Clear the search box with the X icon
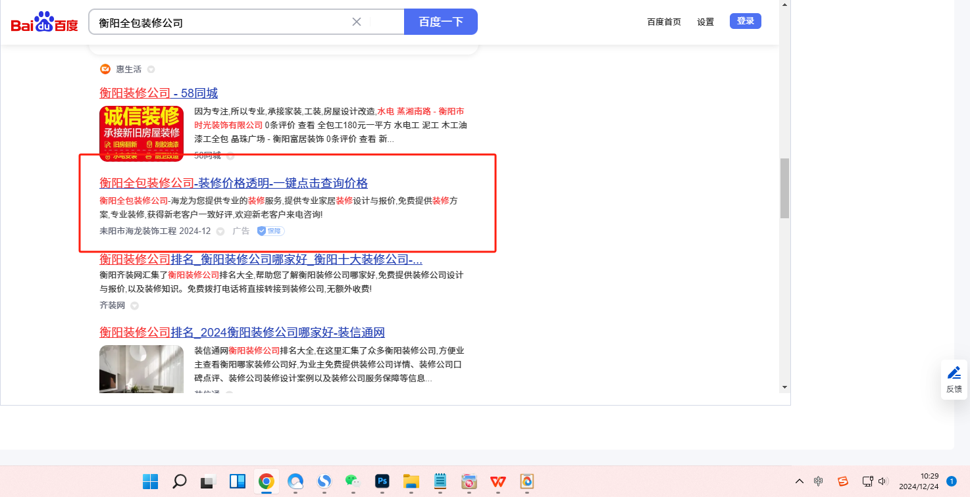Viewport: 970px width, 497px height. [357, 22]
